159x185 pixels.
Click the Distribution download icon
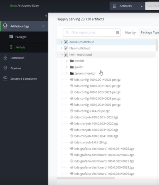click(5, 57)
